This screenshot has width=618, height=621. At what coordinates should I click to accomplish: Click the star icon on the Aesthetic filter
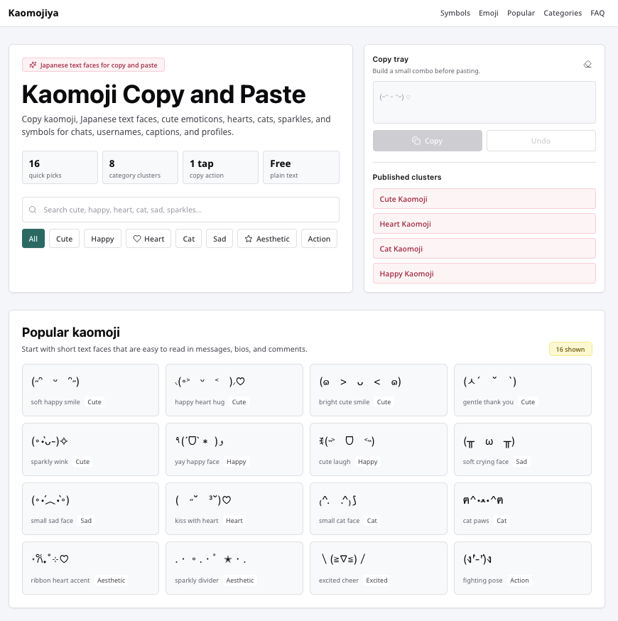click(249, 239)
